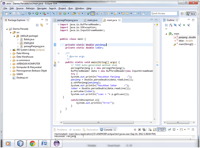Expand the Data Mining project

click(11, 53)
